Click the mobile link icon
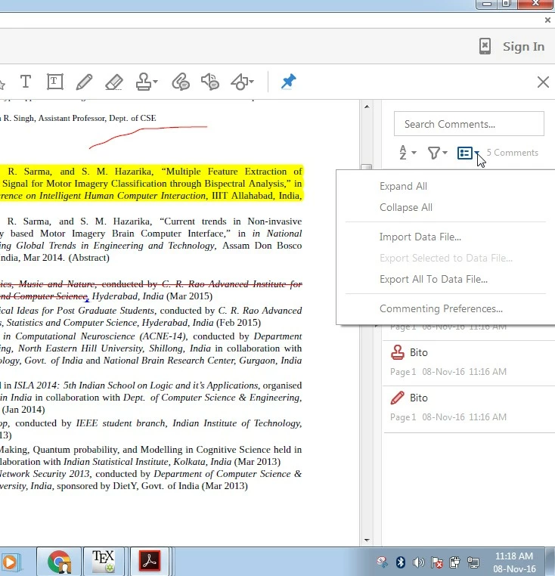Viewport: 555px width, 576px height. (485, 46)
